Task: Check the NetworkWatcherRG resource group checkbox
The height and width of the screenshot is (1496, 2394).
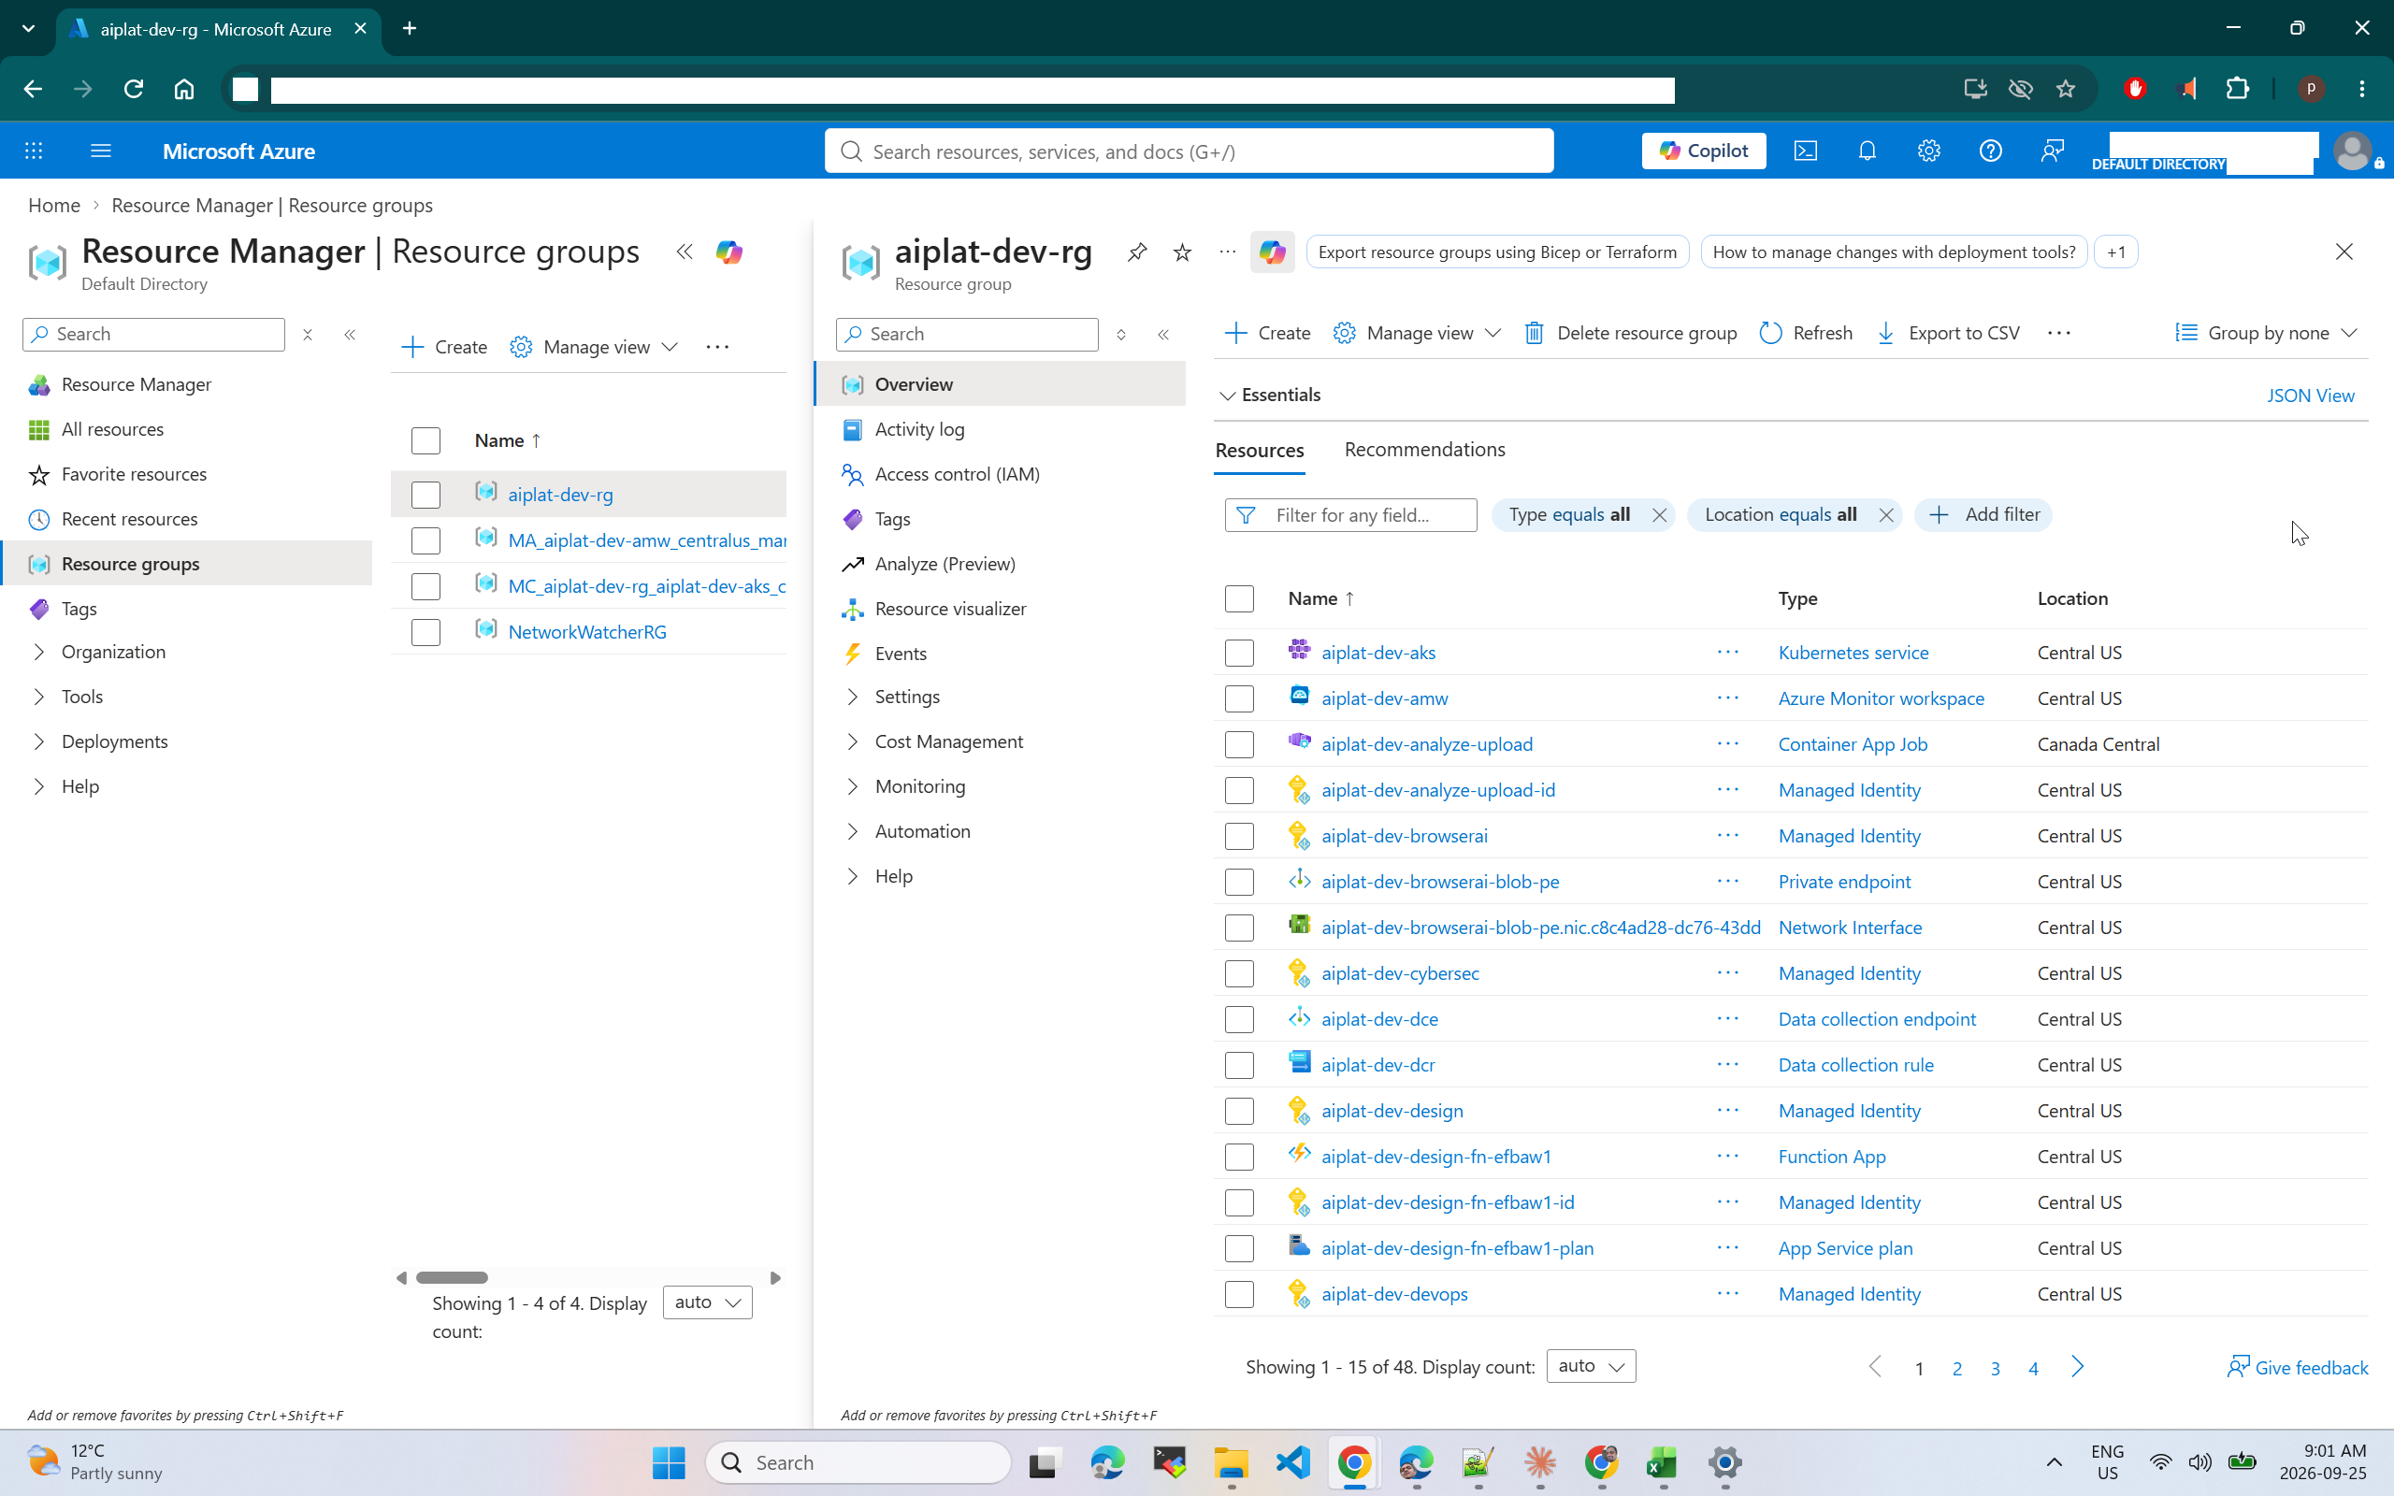Action: 425,632
